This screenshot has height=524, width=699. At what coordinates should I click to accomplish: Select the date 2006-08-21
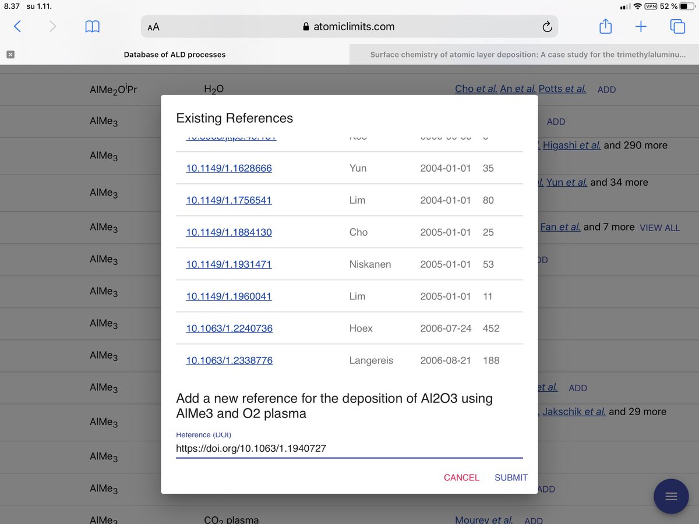[x=446, y=360]
